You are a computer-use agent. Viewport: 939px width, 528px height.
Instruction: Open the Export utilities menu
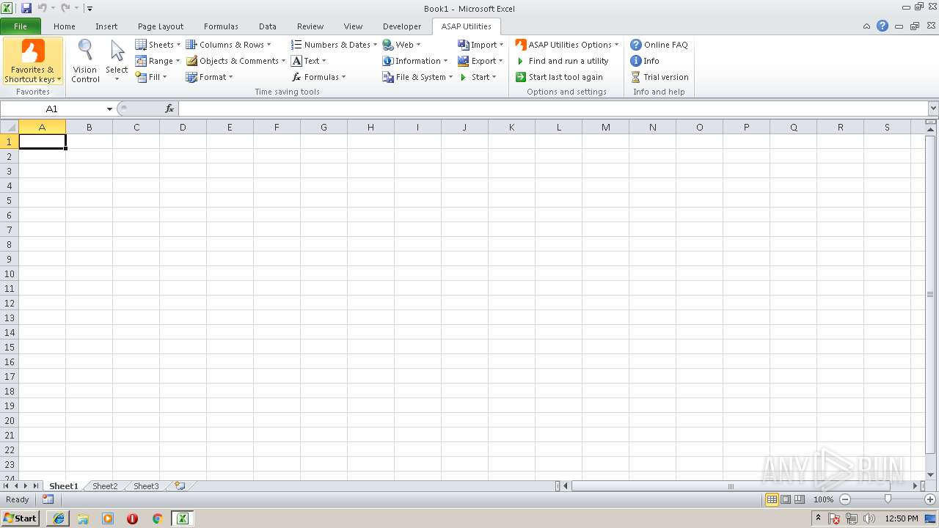[481, 61]
